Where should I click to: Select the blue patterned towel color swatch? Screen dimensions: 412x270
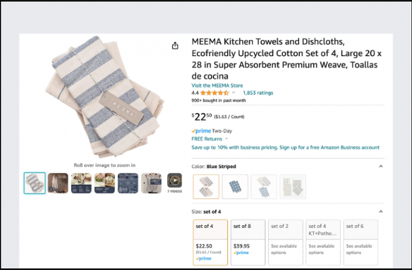[x=235, y=186]
